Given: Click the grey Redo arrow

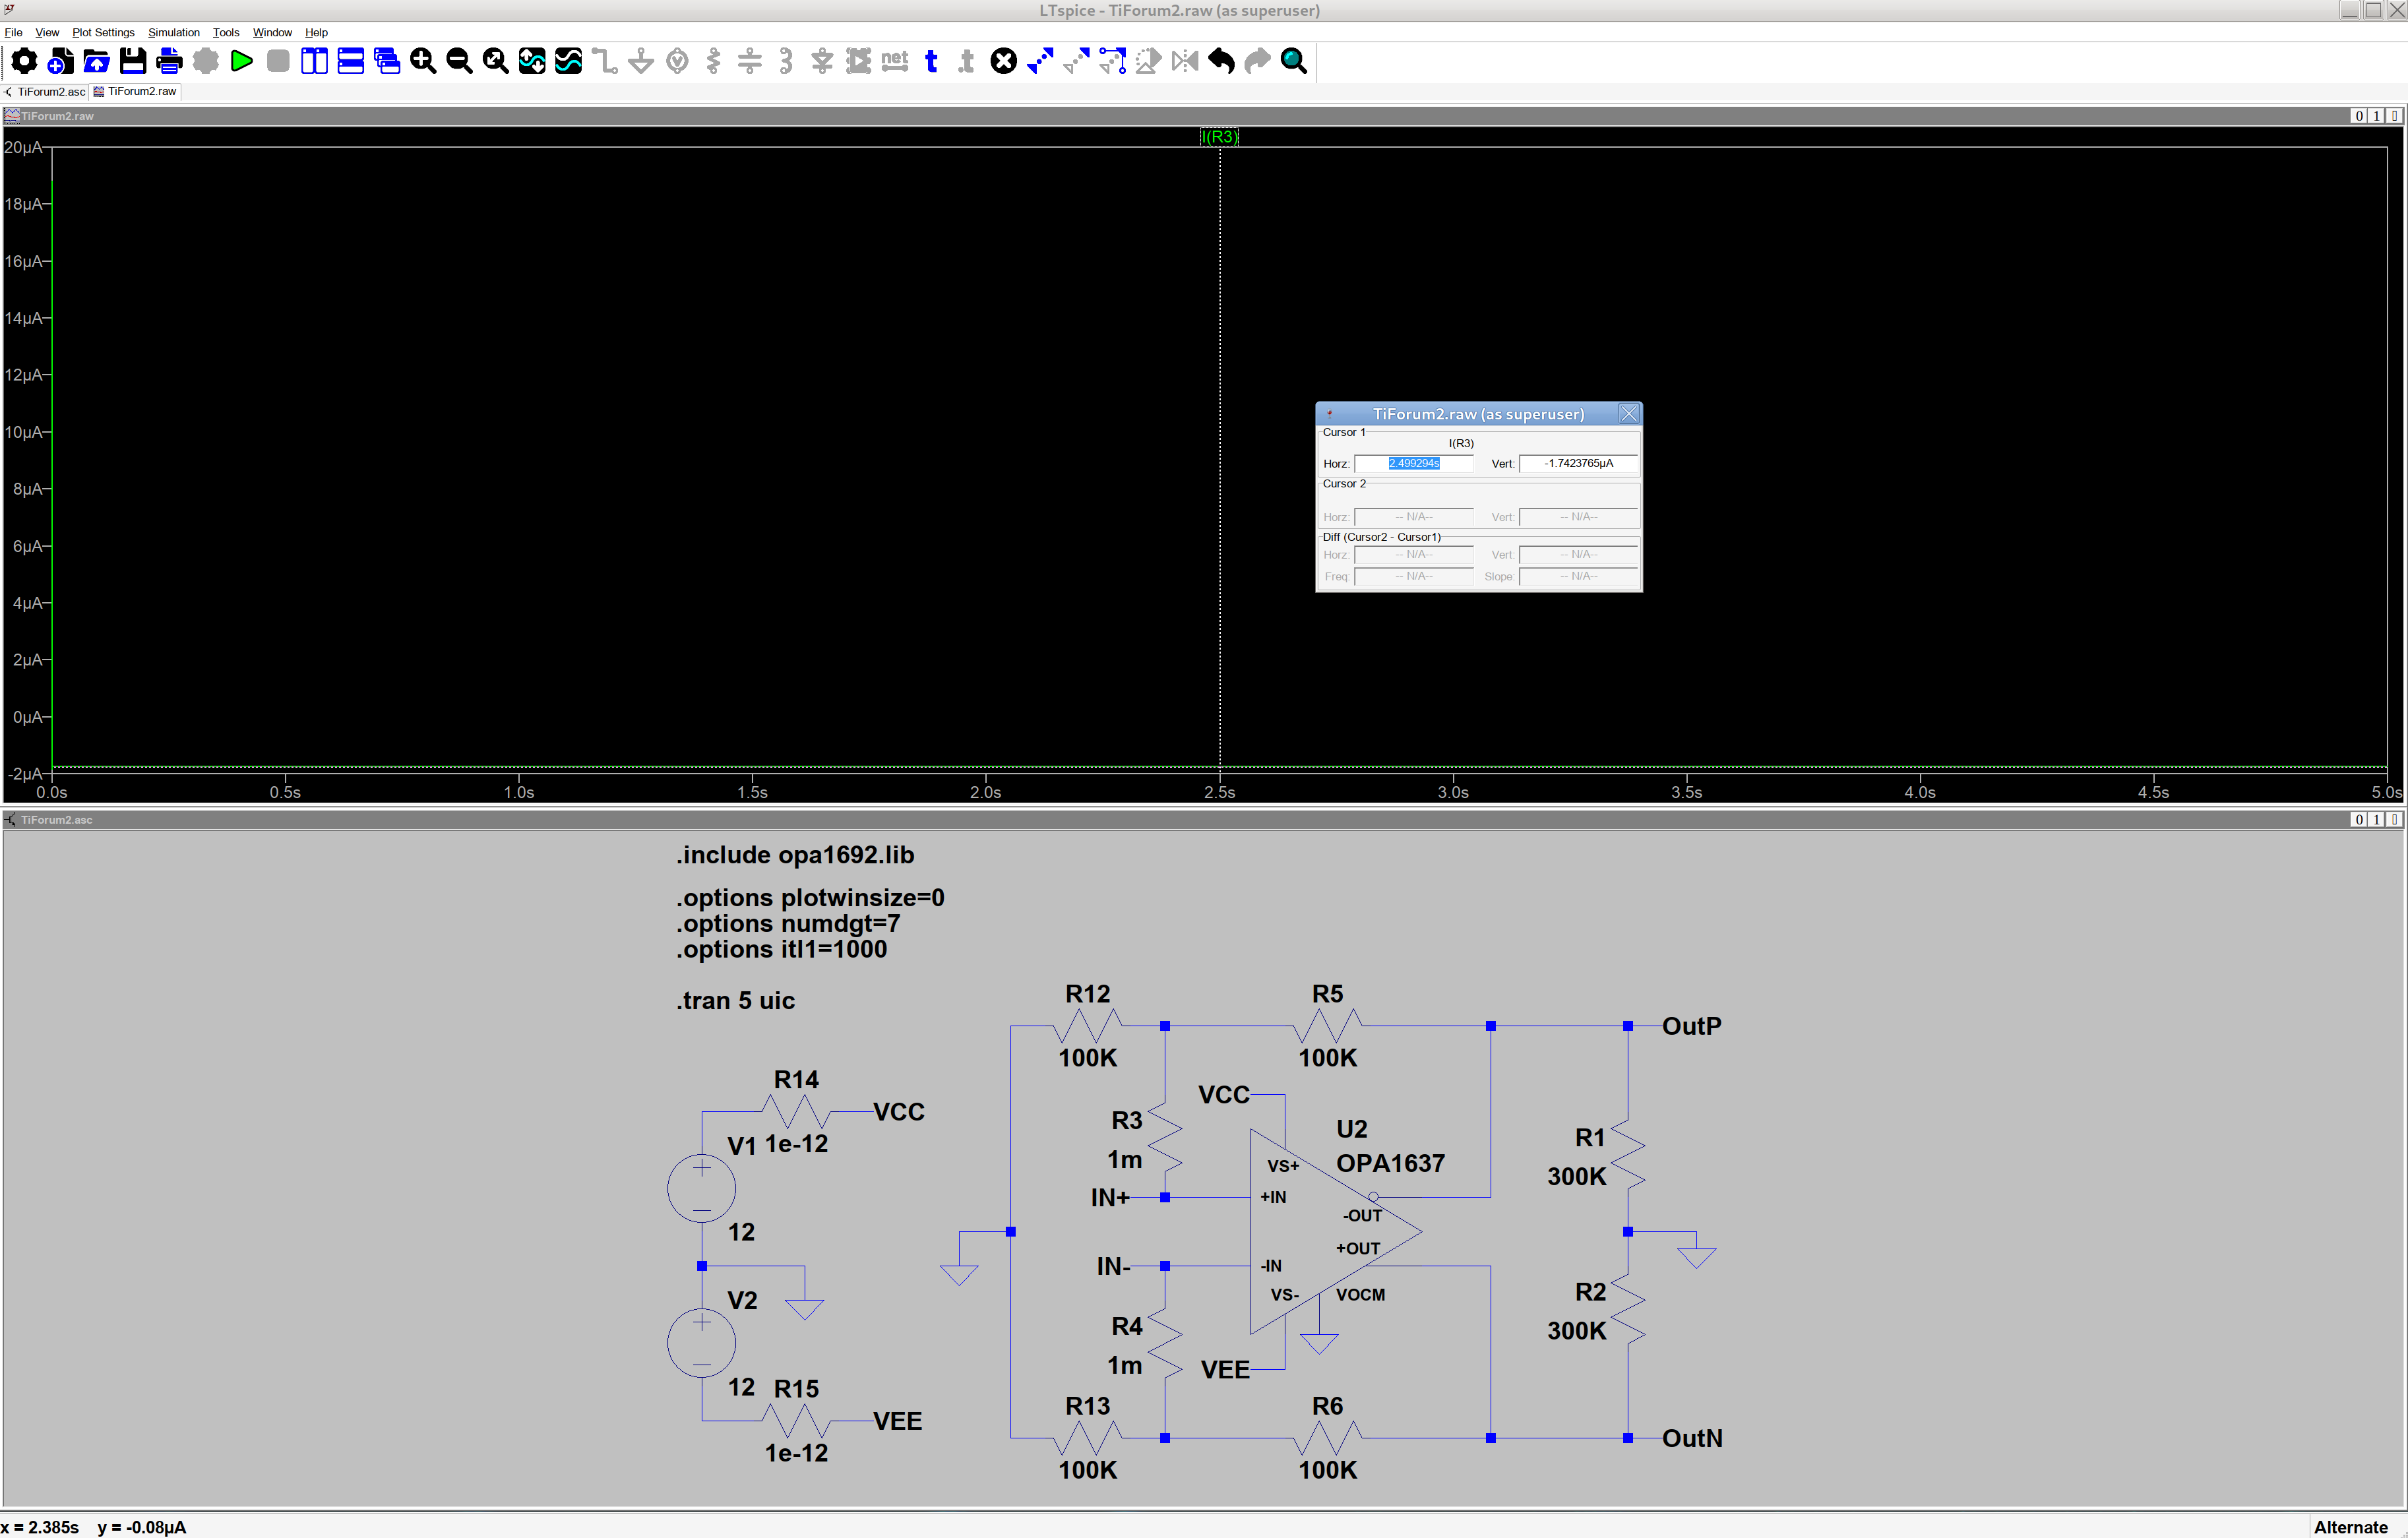Looking at the screenshot, I should pos(1258,61).
